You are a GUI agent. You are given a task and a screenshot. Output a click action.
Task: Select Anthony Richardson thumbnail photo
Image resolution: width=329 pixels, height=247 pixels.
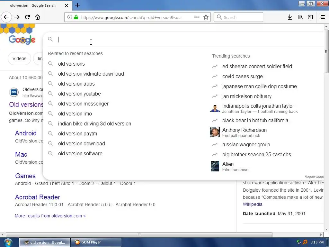(215, 132)
